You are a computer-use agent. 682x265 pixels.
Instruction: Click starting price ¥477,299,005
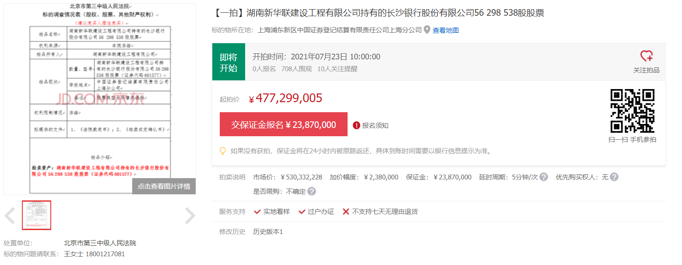coord(285,98)
